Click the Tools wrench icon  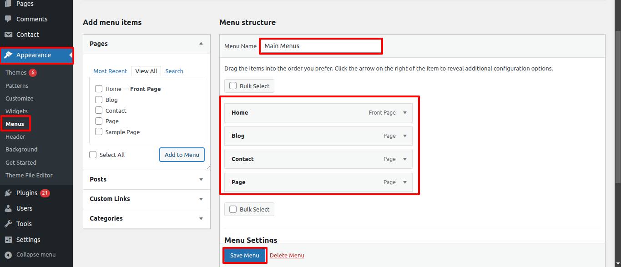click(x=8, y=224)
